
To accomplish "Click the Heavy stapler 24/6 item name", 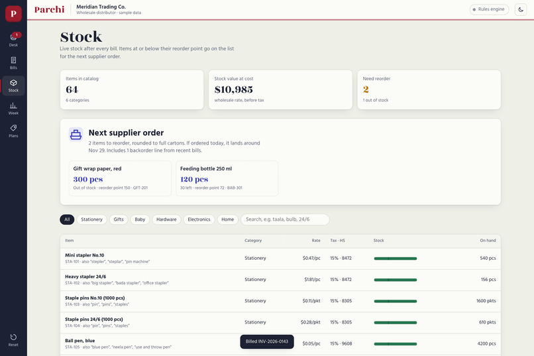I will pos(85,276).
